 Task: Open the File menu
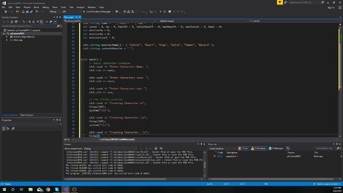tap(4, 7)
